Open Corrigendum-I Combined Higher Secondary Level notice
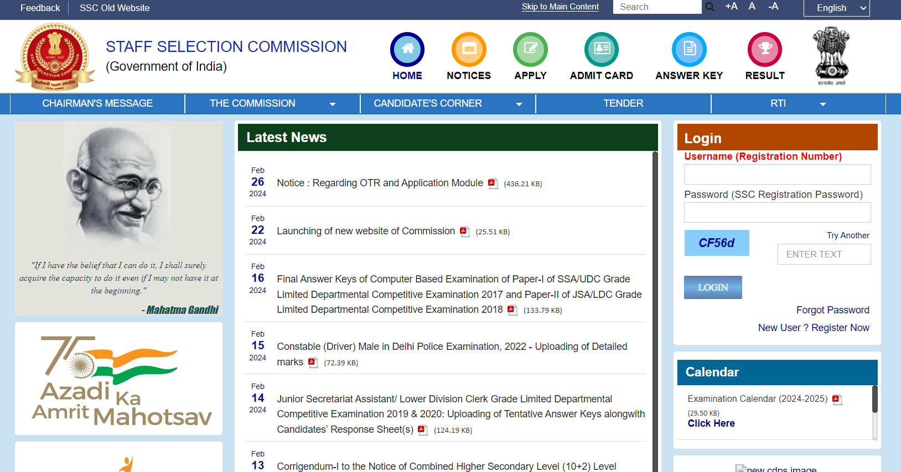The image size is (901, 472). 446,466
